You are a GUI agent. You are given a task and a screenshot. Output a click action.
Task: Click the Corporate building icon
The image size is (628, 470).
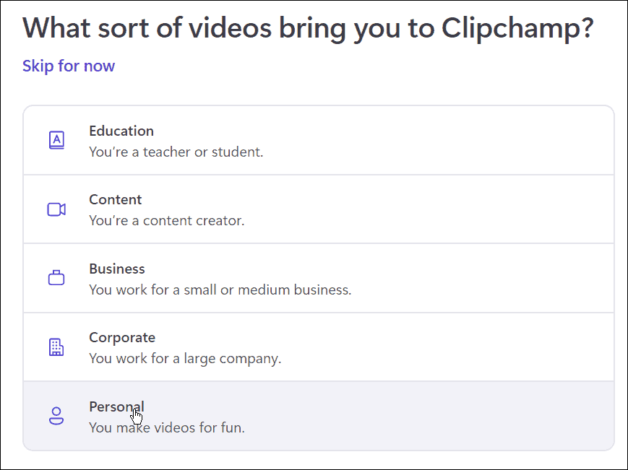pyautogui.click(x=56, y=347)
